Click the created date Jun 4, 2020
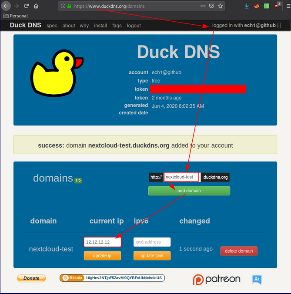Screen dimensions: 291x294 [178, 106]
